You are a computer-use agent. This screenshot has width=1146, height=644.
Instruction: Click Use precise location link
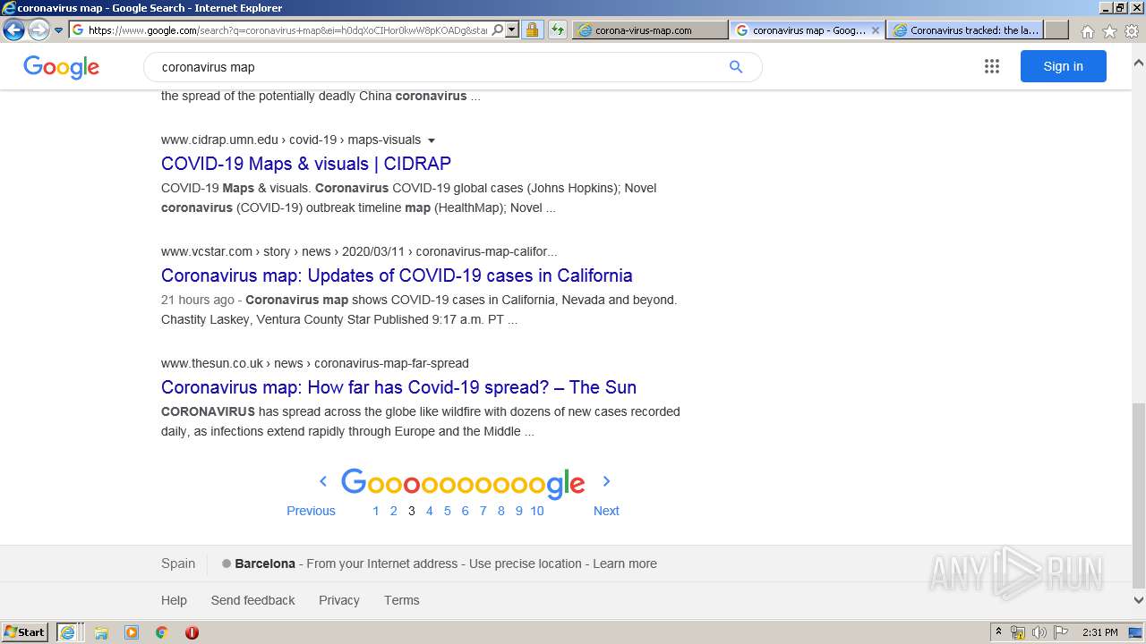(x=526, y=563)
